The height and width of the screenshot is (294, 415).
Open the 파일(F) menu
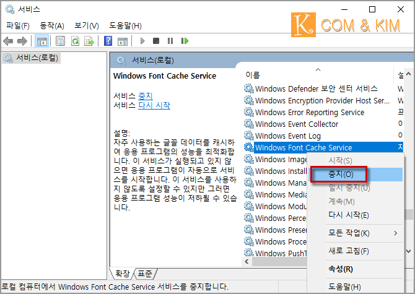click(x=18, y=25)
